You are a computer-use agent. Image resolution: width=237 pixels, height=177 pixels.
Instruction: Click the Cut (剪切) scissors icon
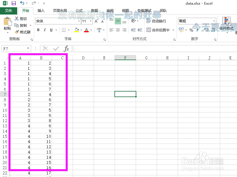(x=17, y=19)
